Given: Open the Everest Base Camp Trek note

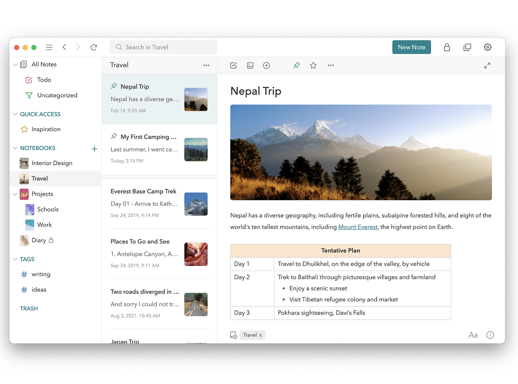Looking at the screenshot, I should (x=159, y=204).
